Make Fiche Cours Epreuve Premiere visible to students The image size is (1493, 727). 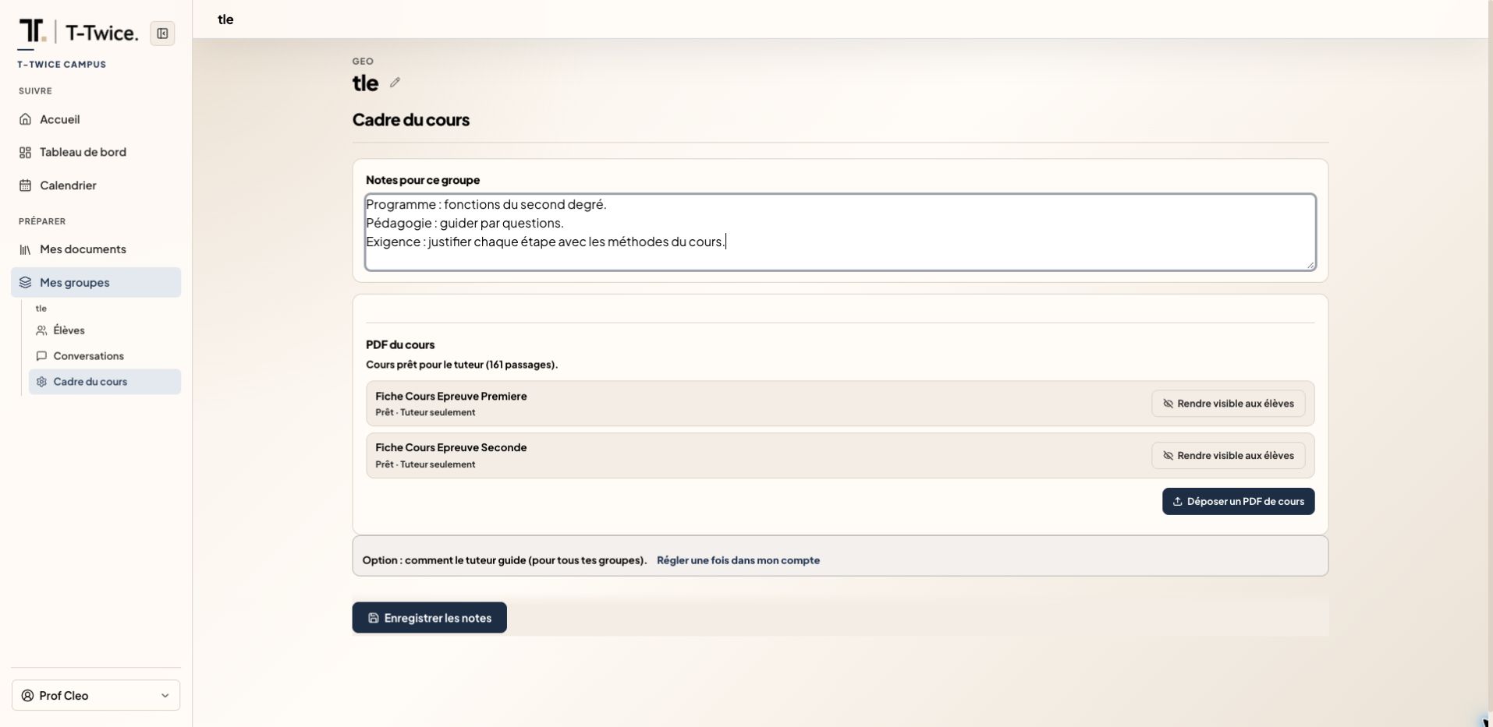click(x=1228, y=404)
